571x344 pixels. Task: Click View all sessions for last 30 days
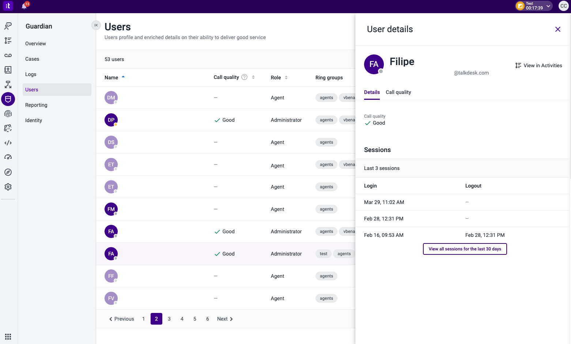coord(465,249)
